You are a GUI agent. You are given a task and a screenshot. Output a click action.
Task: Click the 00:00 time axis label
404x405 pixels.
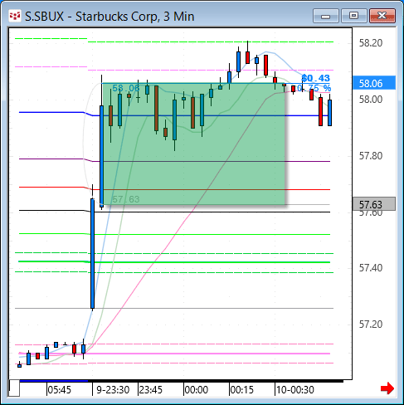[x=197, y=390]
